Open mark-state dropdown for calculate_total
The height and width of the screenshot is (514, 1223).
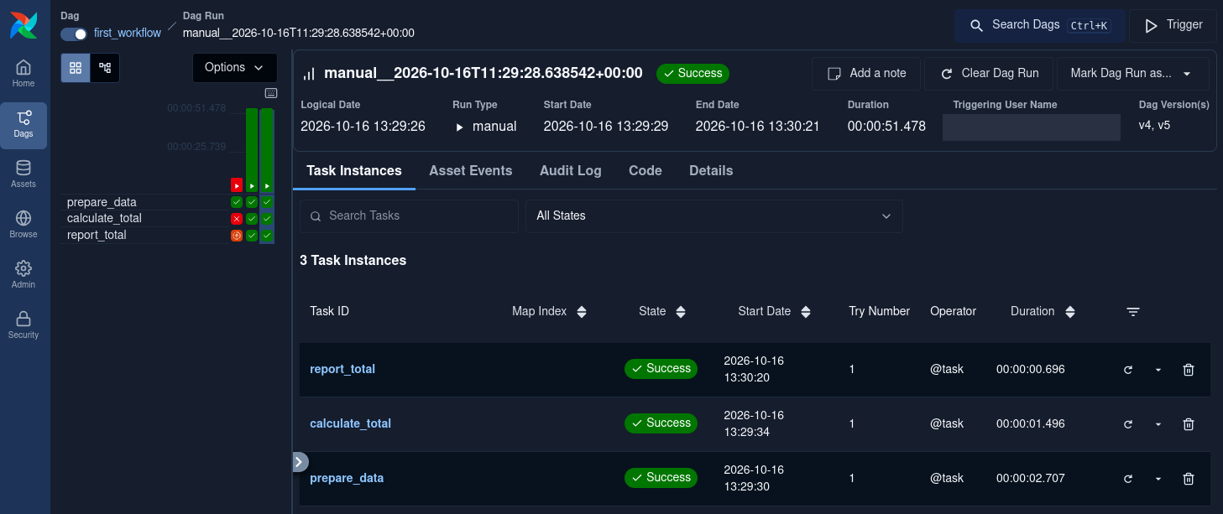click(x=1158, y=424)
